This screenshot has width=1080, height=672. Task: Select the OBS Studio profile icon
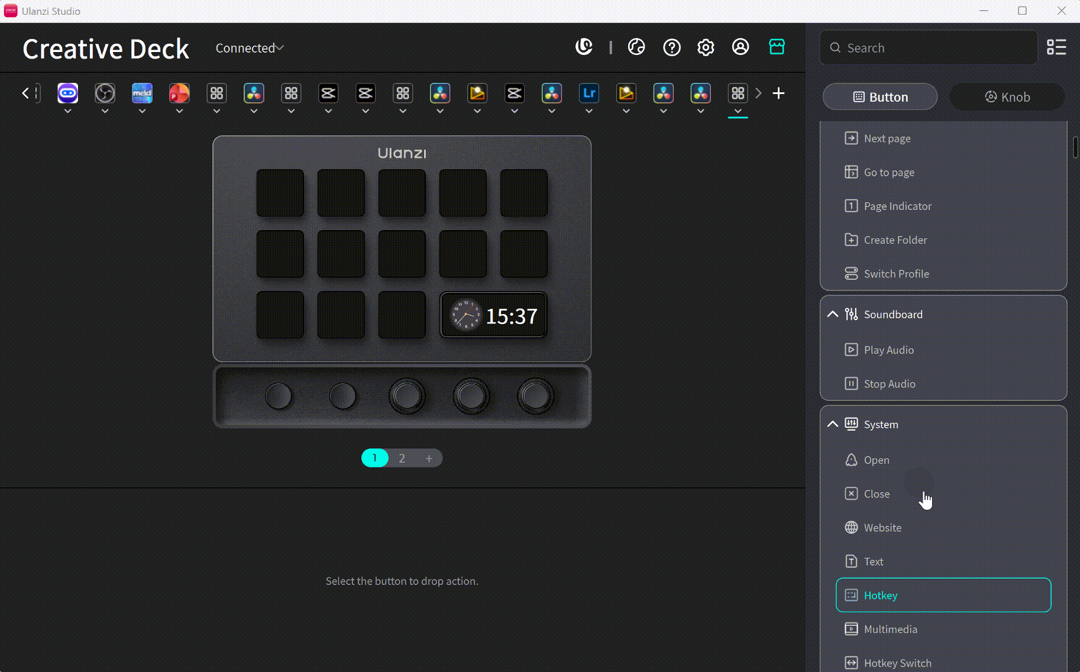coord(105,93)
